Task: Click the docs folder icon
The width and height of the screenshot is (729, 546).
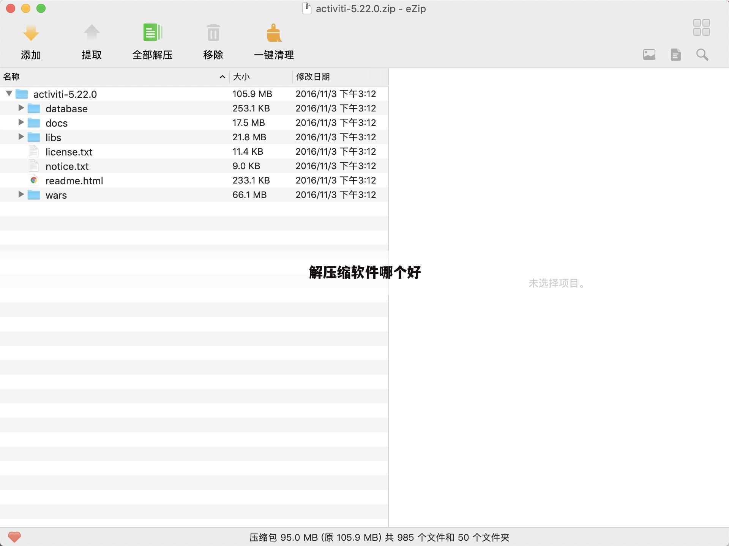Action: [x=34, y=122]
